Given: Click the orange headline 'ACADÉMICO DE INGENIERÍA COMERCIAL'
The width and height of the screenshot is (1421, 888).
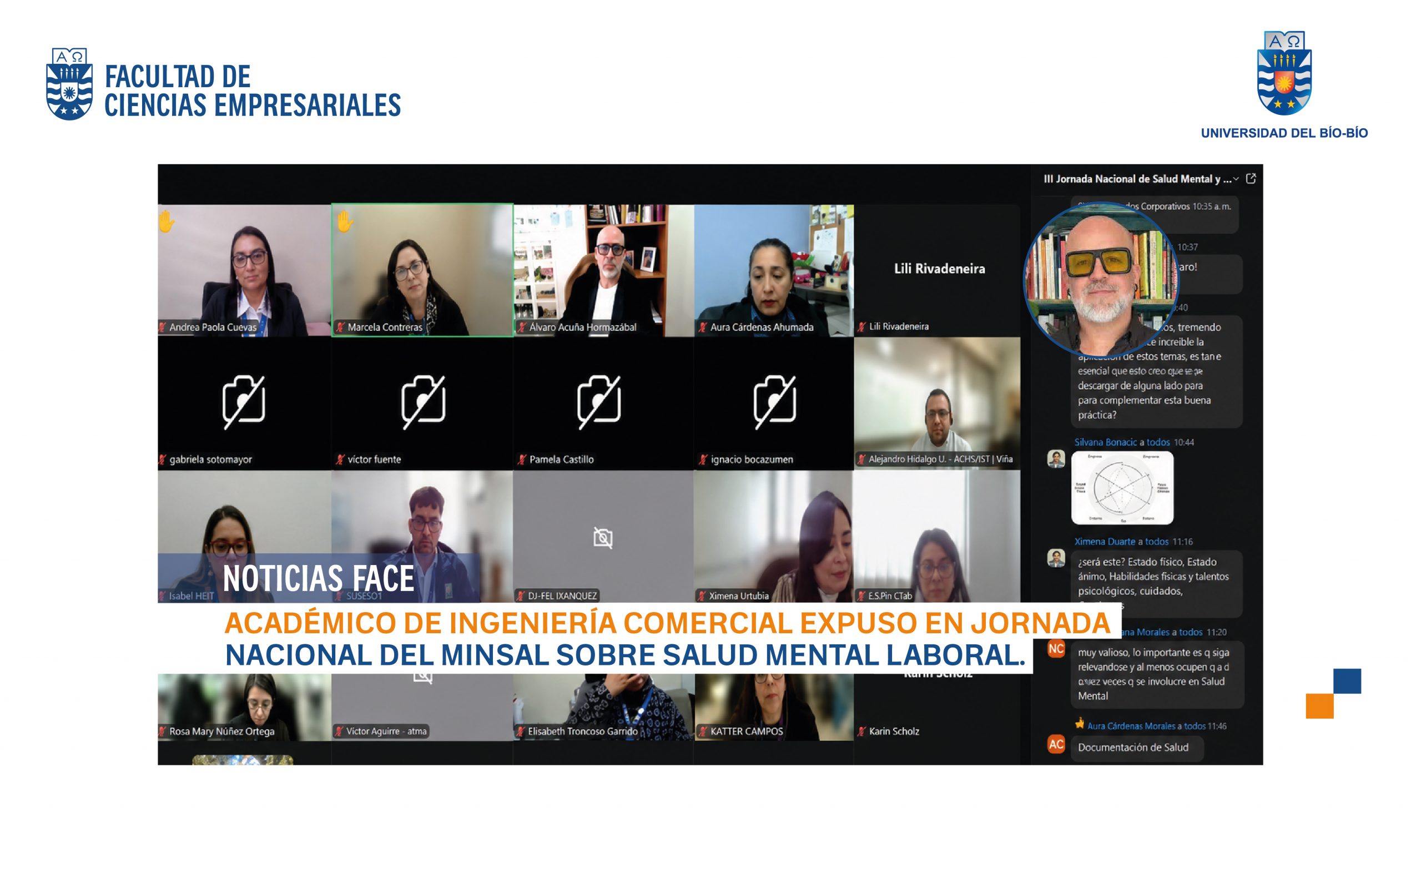Looking at the screenshot, I should (668, 623).
